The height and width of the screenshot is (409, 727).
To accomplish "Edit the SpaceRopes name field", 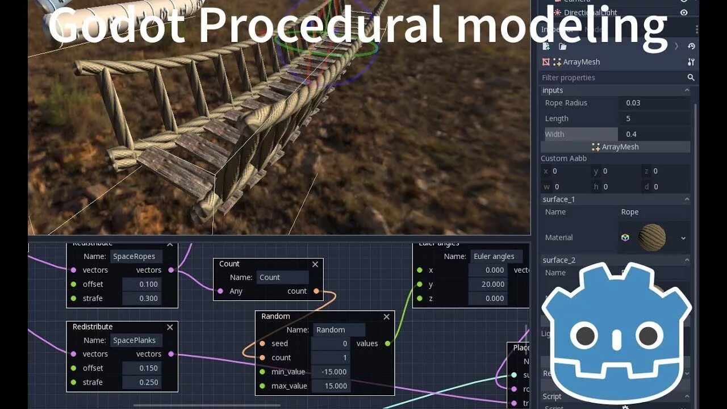I will point(136,256).
